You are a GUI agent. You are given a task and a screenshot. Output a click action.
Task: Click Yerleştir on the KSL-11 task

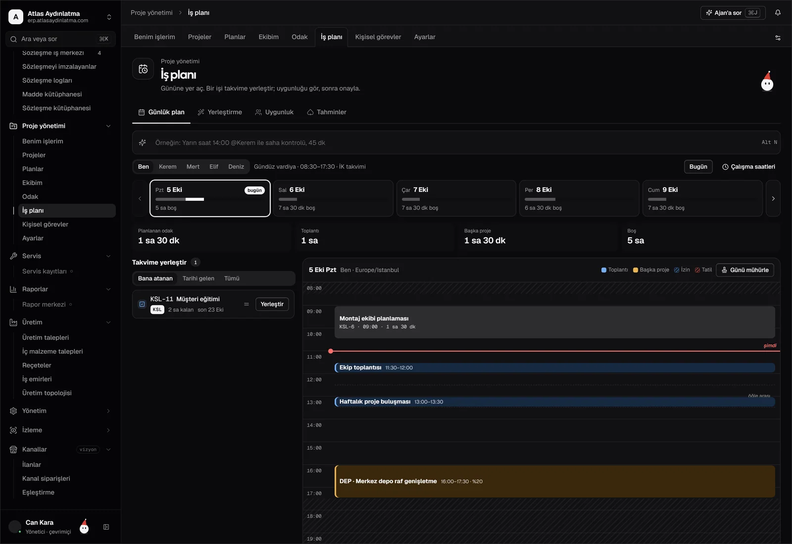click(x=272, y=304)
